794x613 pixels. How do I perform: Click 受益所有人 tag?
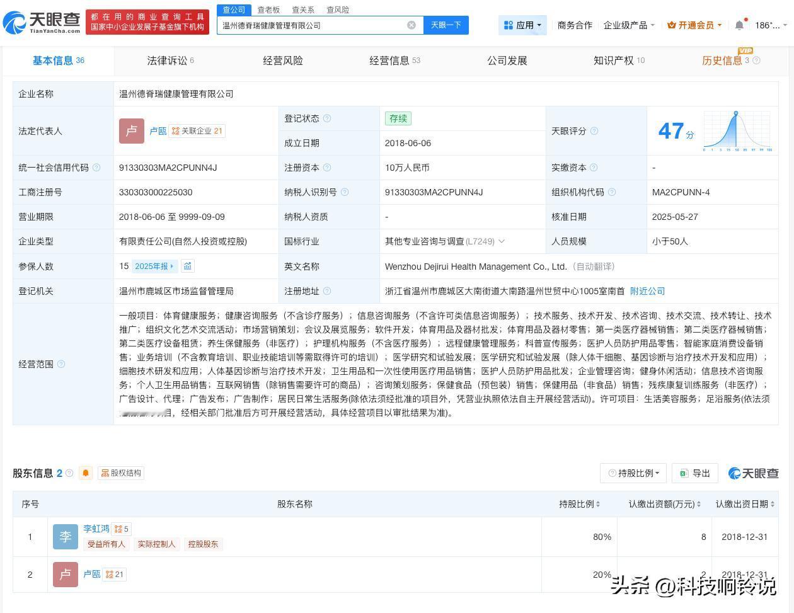pos(106,544)
